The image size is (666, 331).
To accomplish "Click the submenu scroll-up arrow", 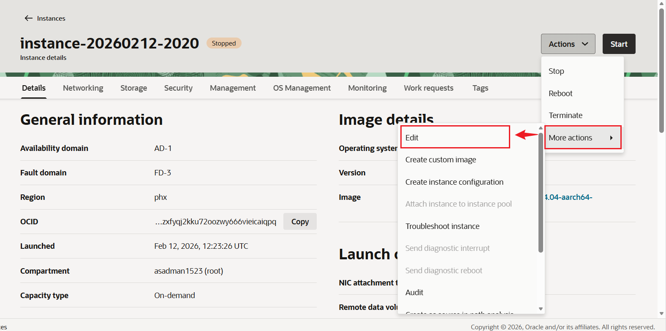I will 541,128.
